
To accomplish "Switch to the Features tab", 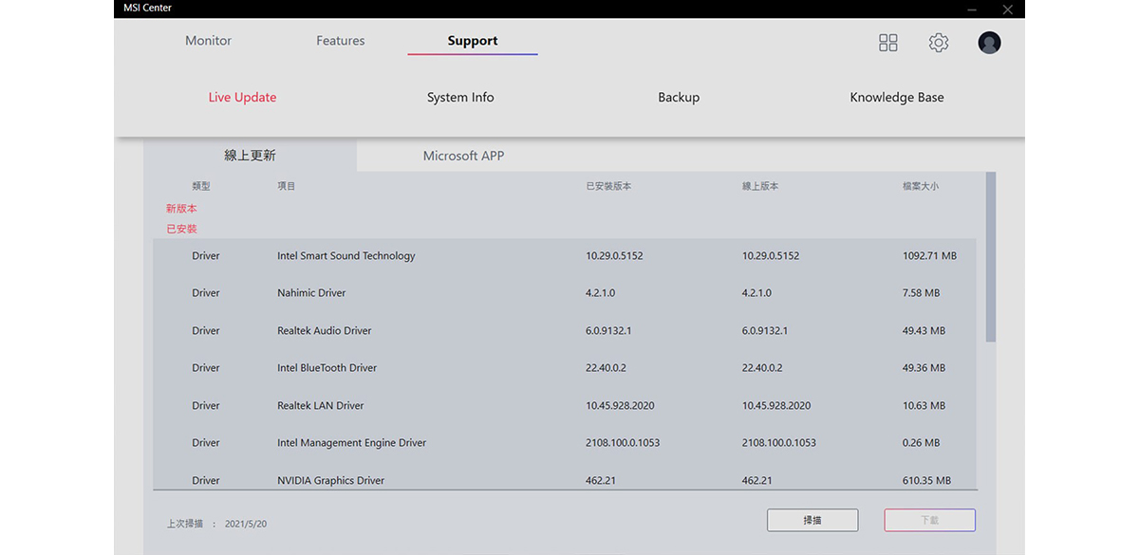I will click(341, 41).
